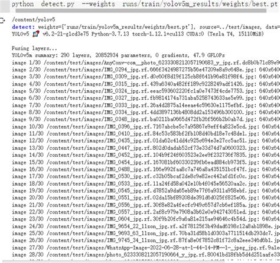Click the bottom output horizontal scrollbar
The width and height of the screenshot is (280, 263).
click(x=114, y=261)
